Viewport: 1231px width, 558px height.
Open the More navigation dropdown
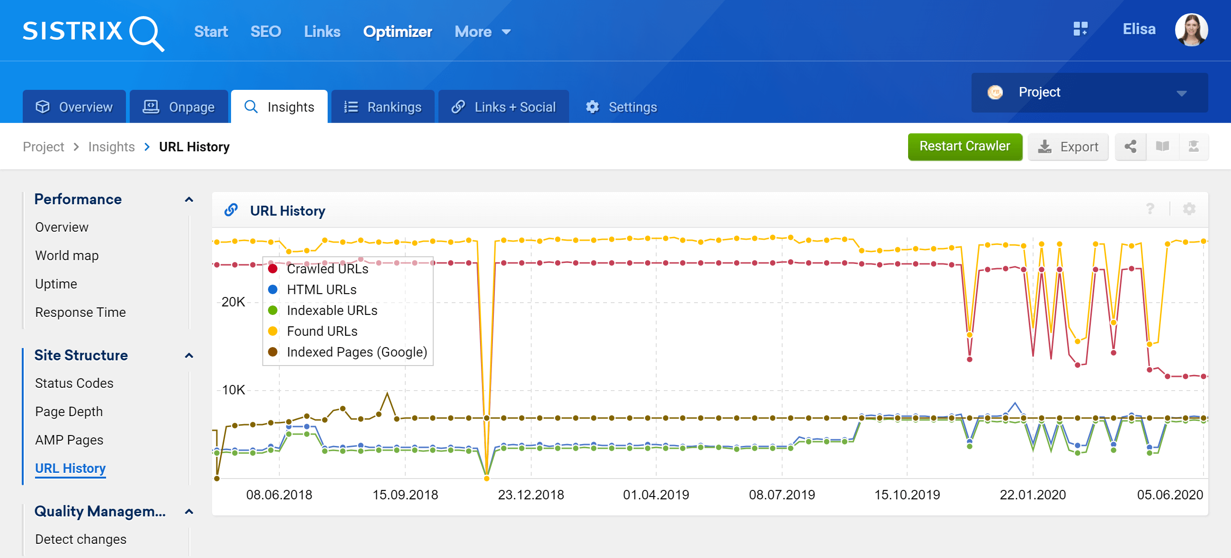click(x=482, y=31)
